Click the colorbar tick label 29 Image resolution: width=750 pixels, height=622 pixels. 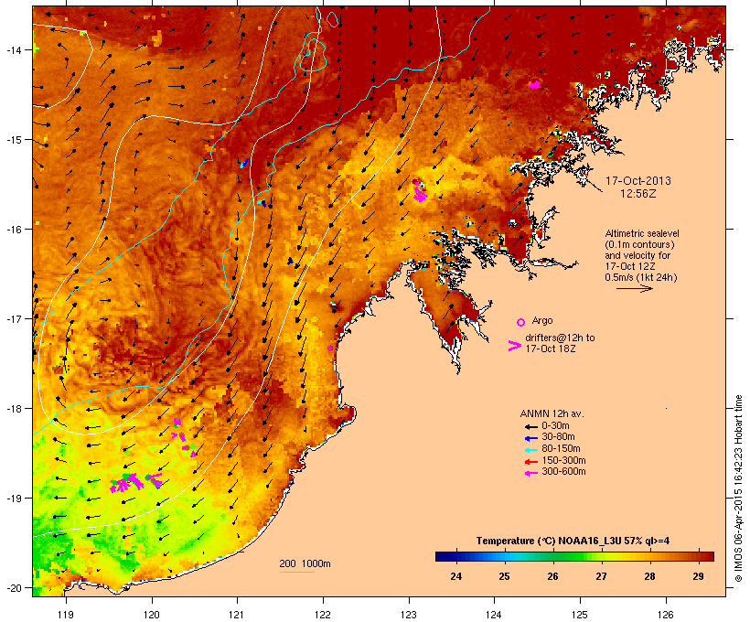click(698, 576)
